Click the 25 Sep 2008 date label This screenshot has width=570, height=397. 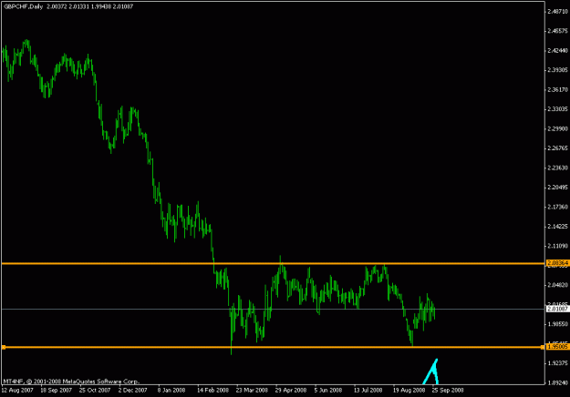click(448, 391)
